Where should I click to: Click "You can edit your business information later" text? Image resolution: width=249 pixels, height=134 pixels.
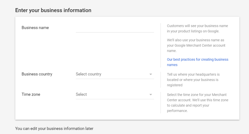[54, 128]
